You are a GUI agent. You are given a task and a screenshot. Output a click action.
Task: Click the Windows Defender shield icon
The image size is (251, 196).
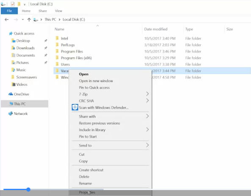75,108
